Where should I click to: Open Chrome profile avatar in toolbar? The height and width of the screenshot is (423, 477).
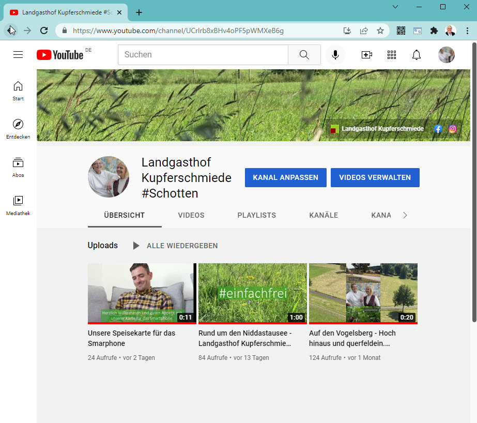(450, 31)
